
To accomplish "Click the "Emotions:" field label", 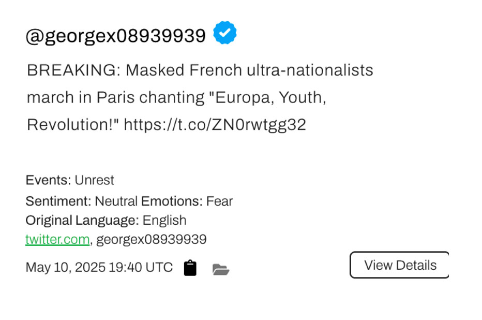I will (172, 201).
